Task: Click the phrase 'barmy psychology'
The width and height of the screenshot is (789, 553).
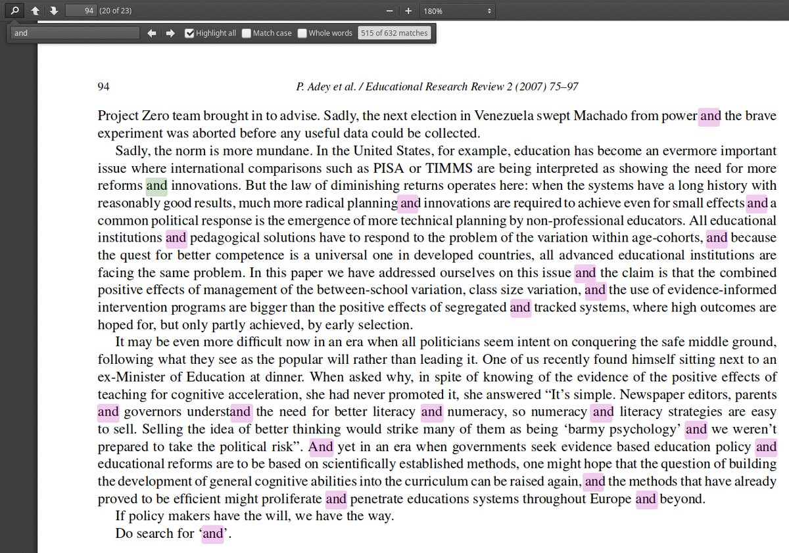Action: coord(622,430)
